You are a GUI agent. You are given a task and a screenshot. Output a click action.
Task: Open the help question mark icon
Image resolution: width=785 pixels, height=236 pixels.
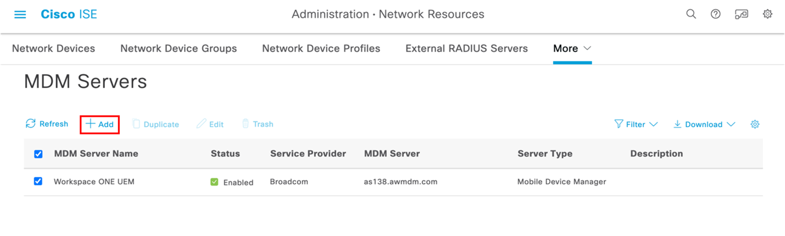(x=715, y=14)
